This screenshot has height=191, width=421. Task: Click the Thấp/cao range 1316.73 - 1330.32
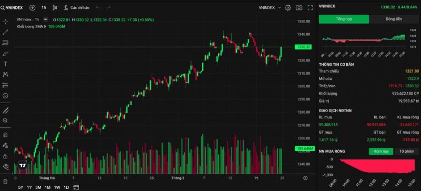(x=403, y=86)
